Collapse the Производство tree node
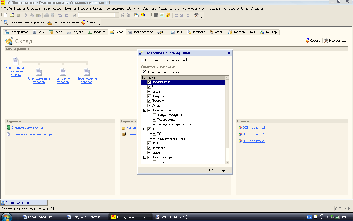This screenshot has width=353, height=221. tap(145, 110)
